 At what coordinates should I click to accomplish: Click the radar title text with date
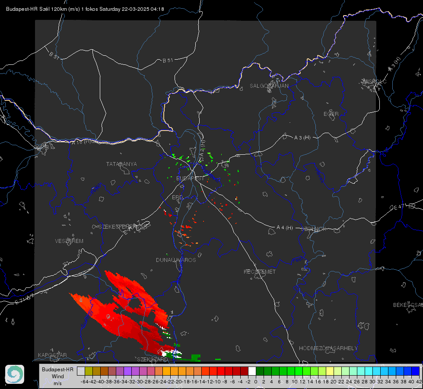pyautogui.click(x=85, y=9)
